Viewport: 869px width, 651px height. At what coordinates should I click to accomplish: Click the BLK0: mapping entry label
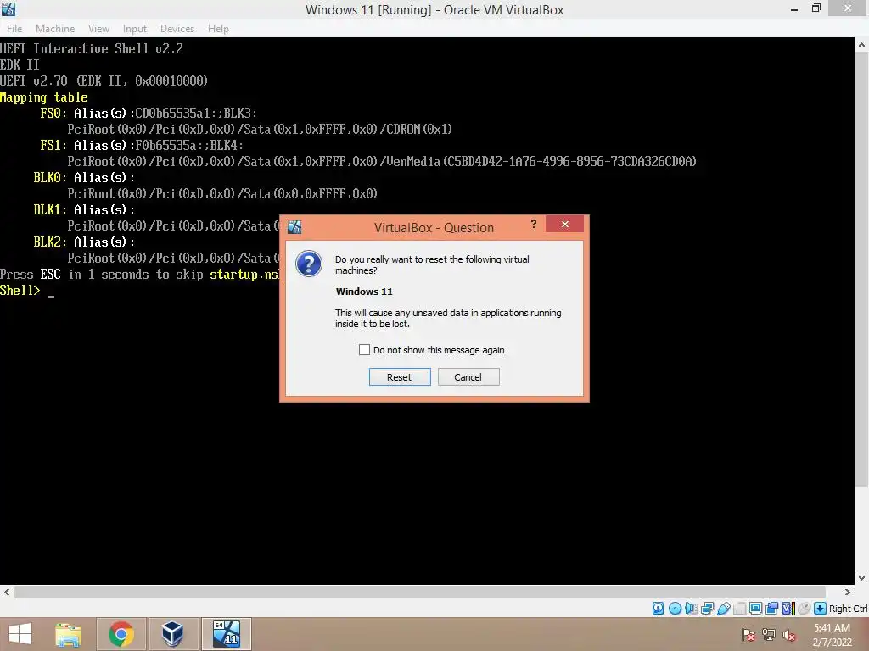50,177
